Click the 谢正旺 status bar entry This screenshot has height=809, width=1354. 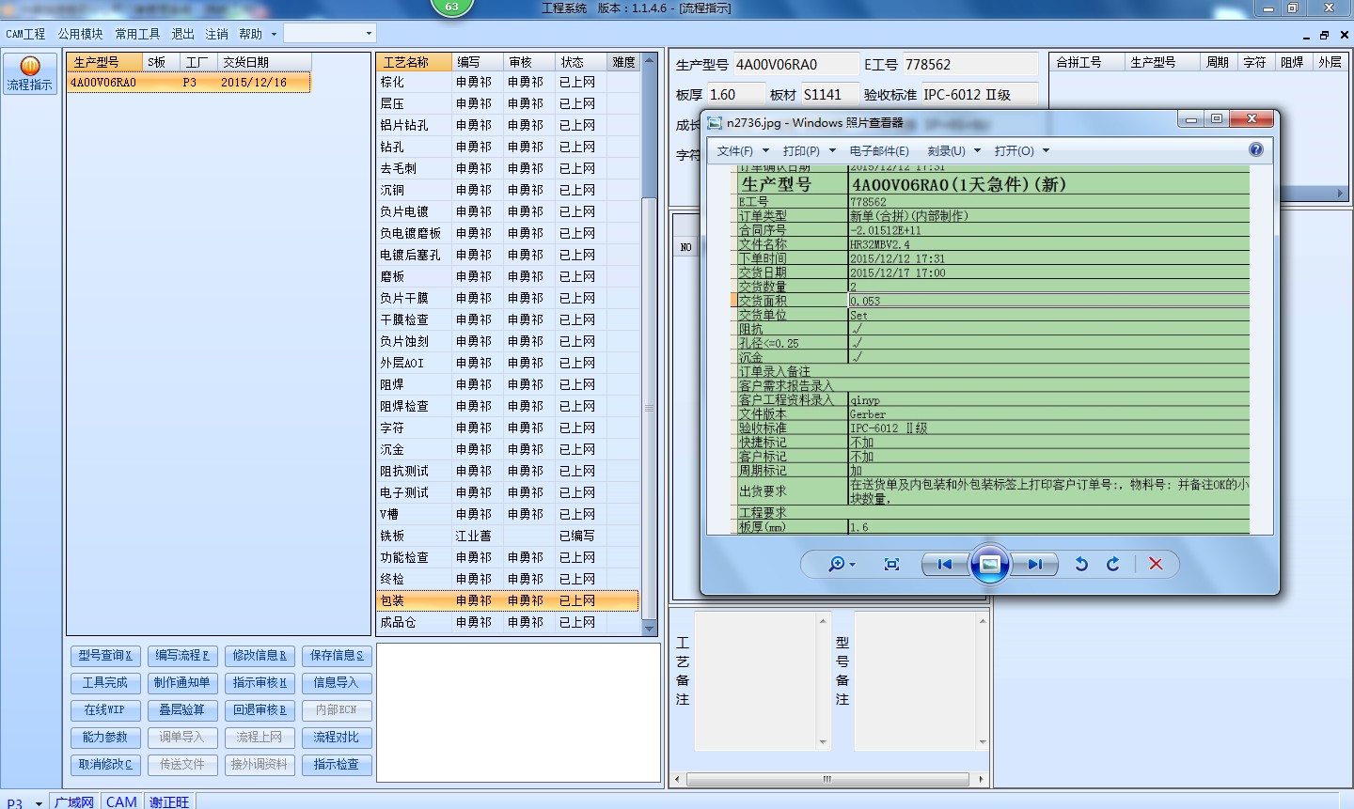tap(169, 802)
